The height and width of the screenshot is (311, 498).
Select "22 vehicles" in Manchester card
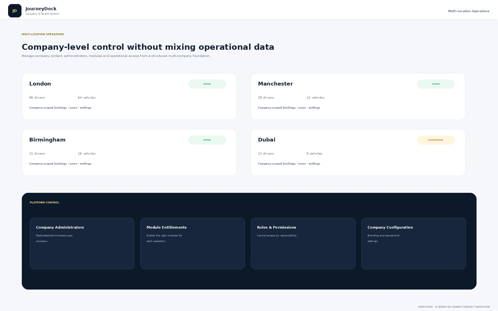coord(315,98)
